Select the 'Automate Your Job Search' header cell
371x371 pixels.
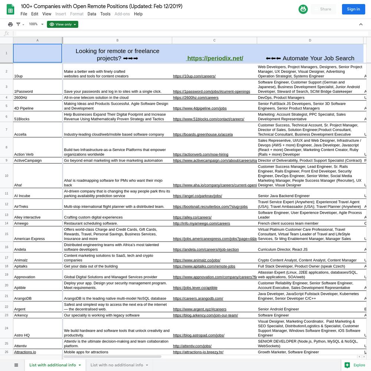310,53
